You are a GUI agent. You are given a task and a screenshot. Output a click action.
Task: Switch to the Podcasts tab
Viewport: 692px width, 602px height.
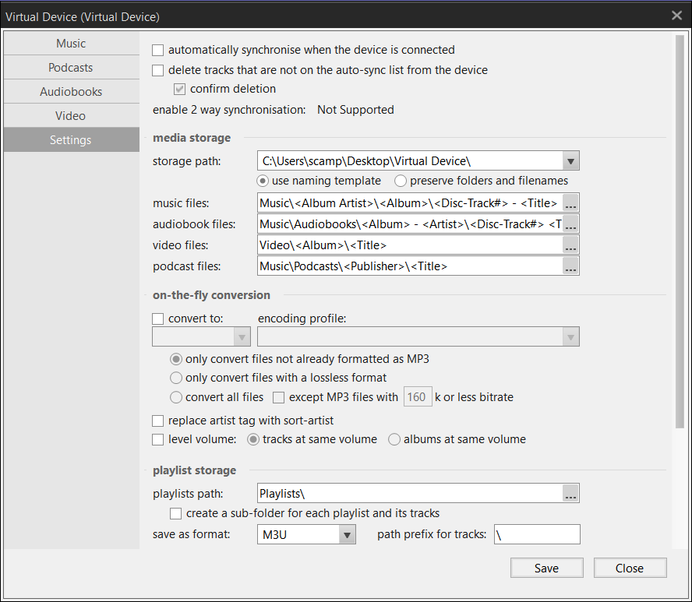(x=71, y=68)
